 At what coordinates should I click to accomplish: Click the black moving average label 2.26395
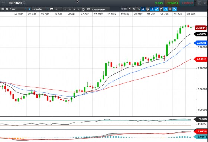201,34
